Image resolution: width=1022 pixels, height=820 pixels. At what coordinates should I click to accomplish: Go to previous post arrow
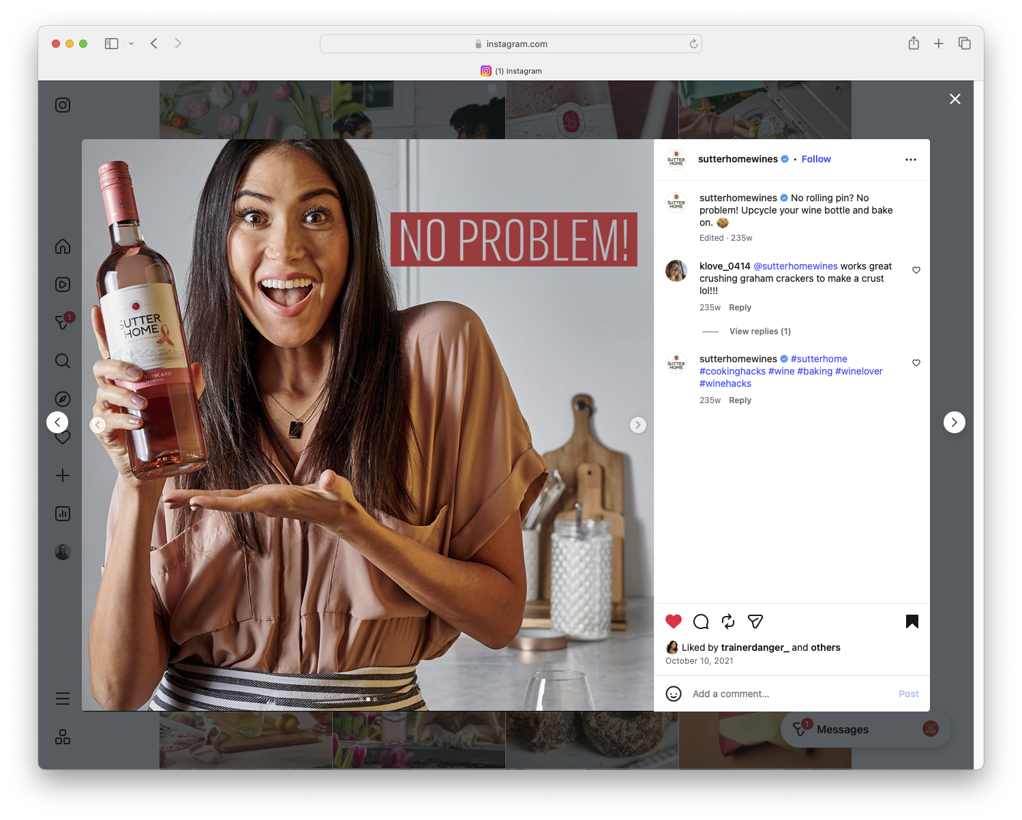click(x=57, y=422)
